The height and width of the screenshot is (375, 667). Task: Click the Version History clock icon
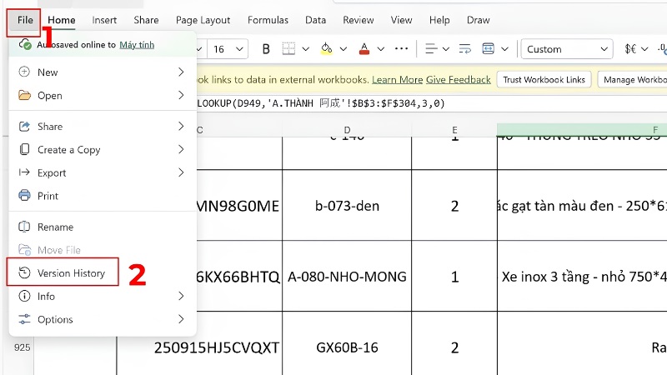25,272
